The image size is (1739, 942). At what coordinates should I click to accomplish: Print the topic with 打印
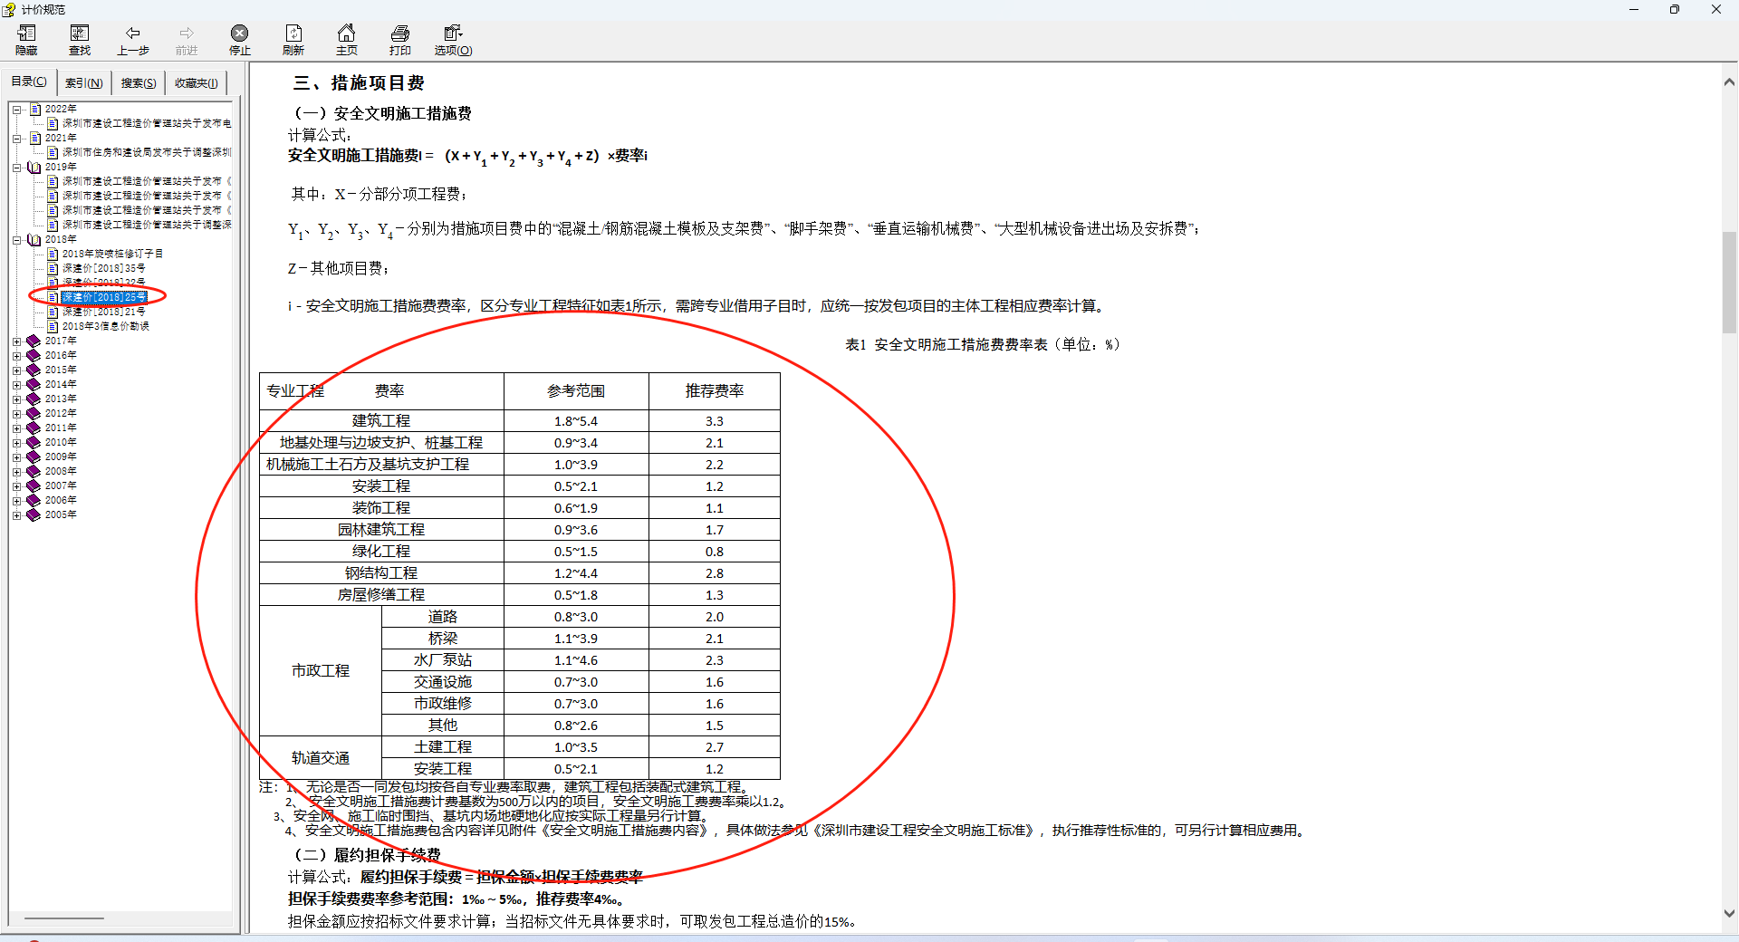[400, 40]
